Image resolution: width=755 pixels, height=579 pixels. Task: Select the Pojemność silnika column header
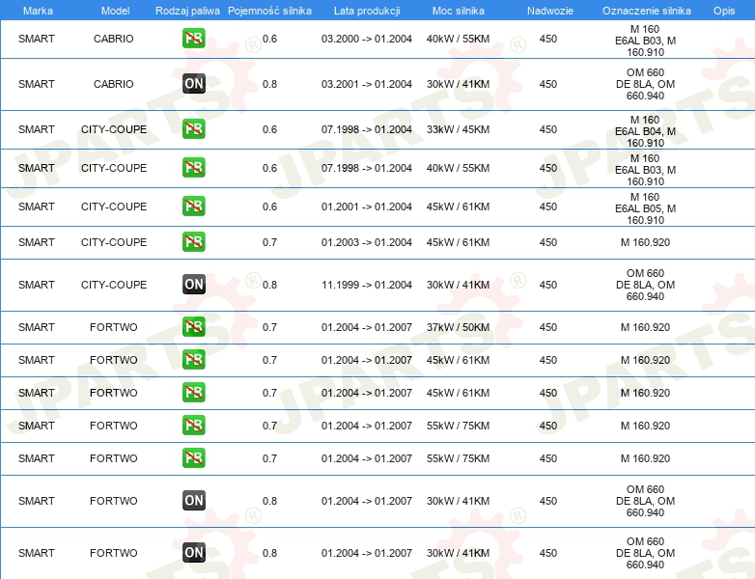click(x=269, y=10)
